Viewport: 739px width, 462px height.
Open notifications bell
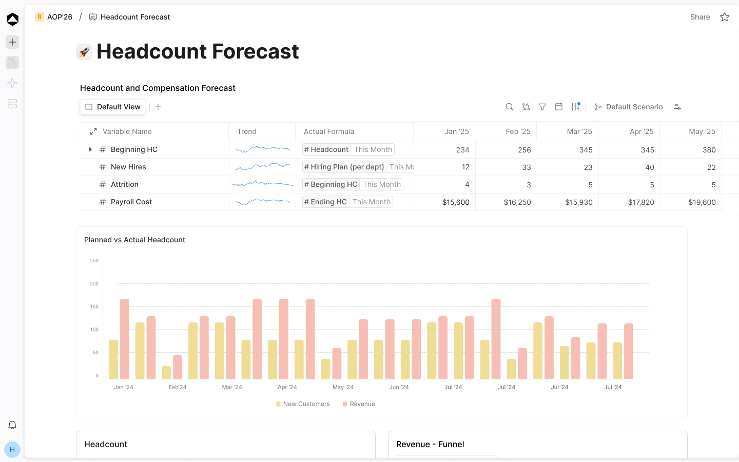point(12,425)
